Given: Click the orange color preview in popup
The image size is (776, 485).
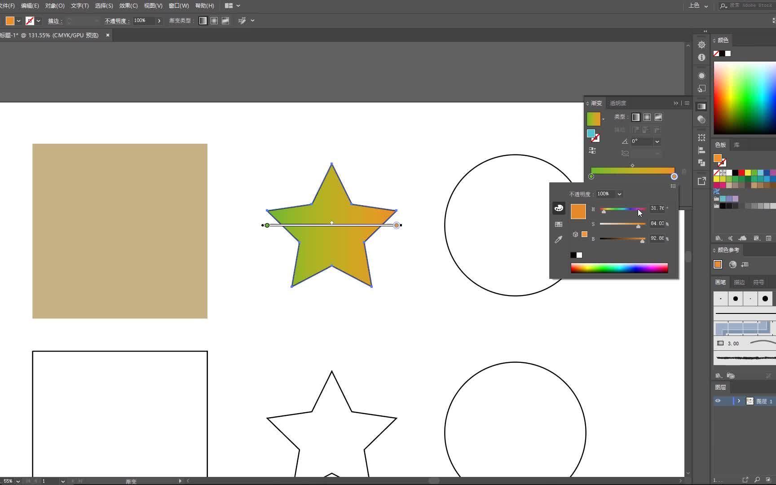Looking at the screenshot, I should pos(578,211).
